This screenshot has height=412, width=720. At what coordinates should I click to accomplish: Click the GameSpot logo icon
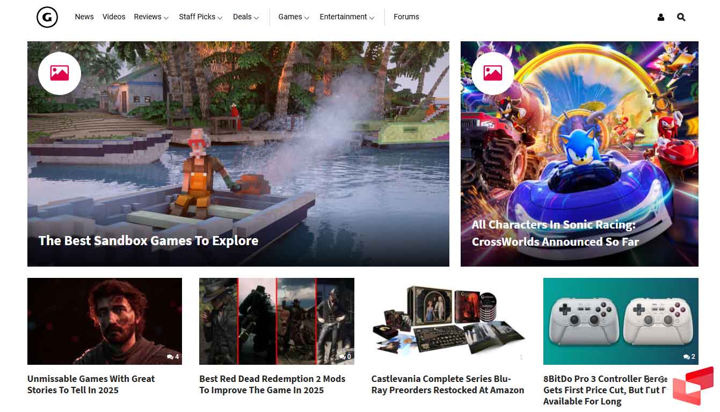47,17
